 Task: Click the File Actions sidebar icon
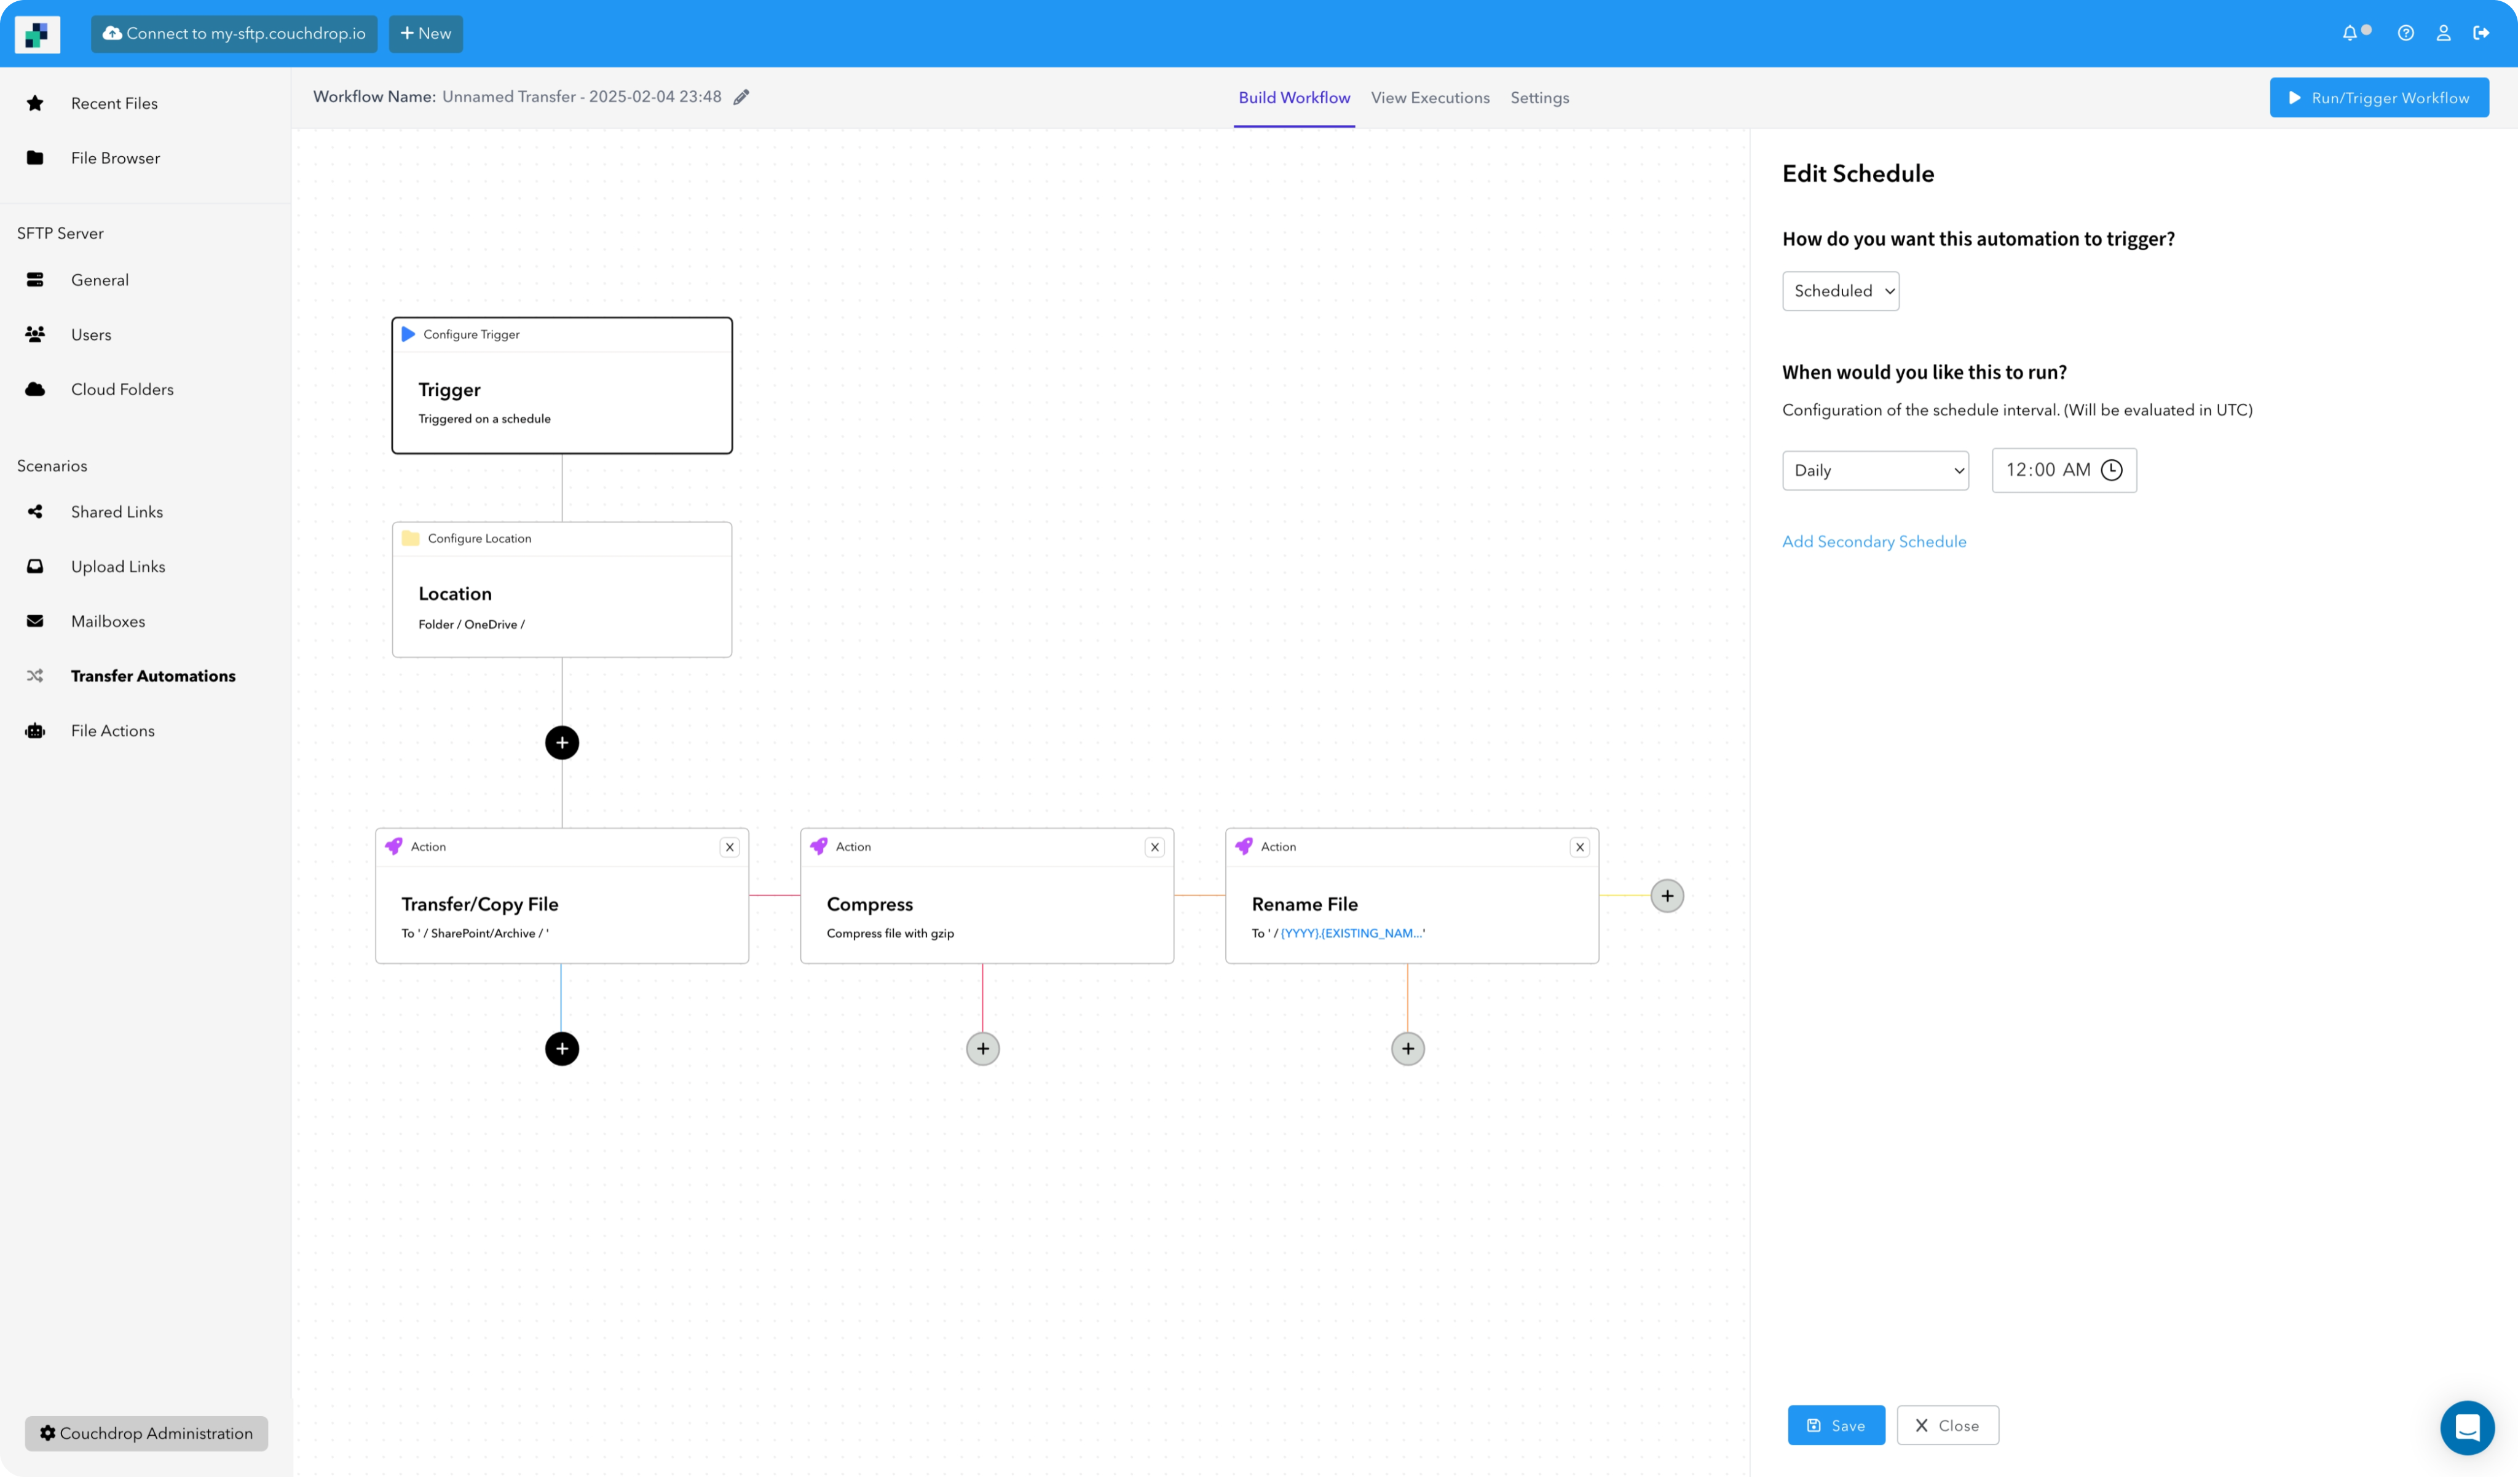35,730
